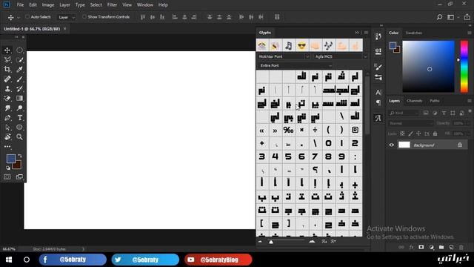Image resolution: width=474 pixels, height=267 pixels.
Task: Open Paragraph panel icon in side dock
Action: (x=378, y=102)
